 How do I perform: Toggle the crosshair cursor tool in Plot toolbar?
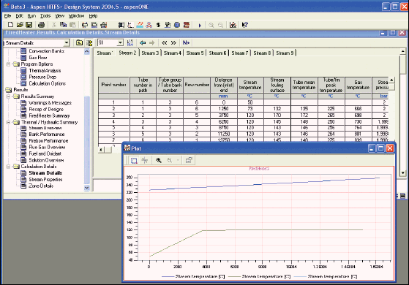(145, 160)
